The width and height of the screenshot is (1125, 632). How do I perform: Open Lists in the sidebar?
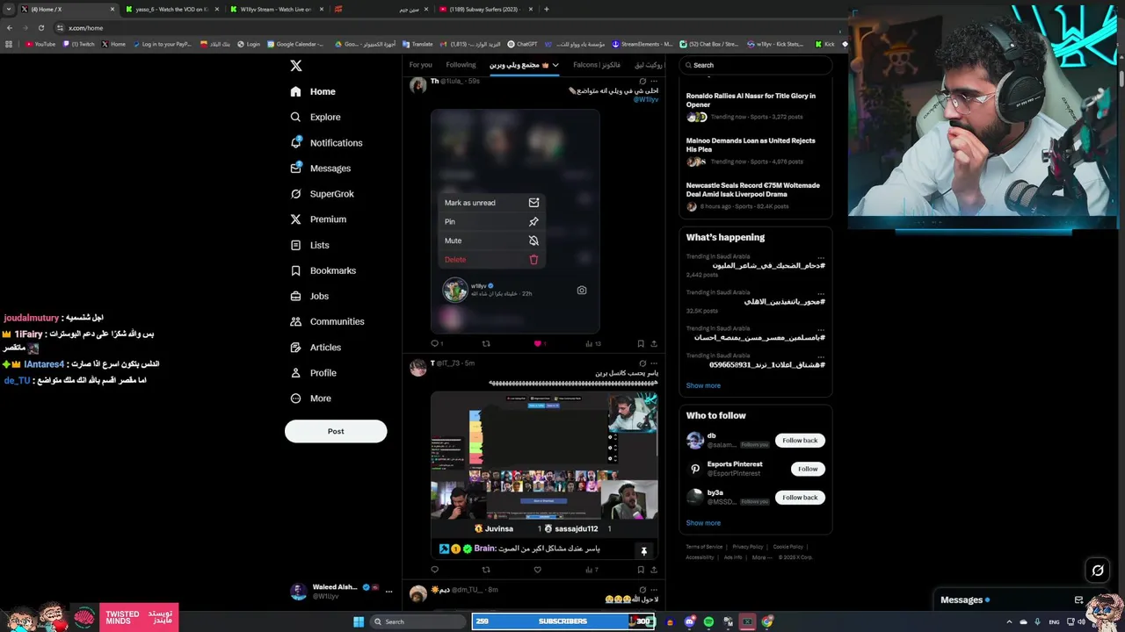coord(309,245)
